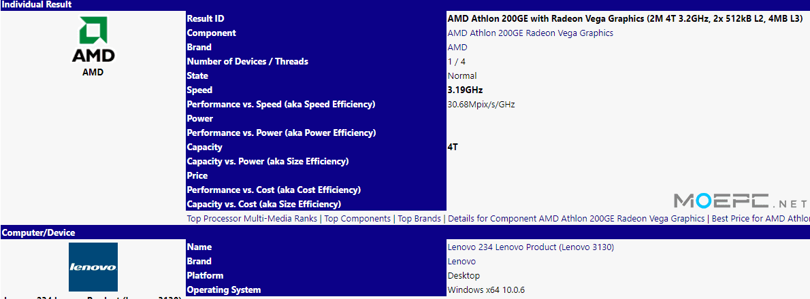The width and height of the screenshot is (810, 299).
Task: Click the Lenovo brand link
Action: pyautogui.click(x=461, y=262)
